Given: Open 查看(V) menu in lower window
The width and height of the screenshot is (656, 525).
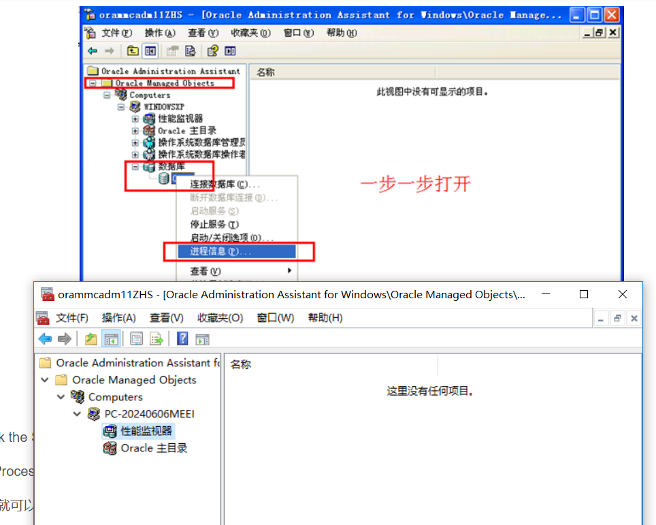Looking at the screenshot, I should tap(167, 318).
